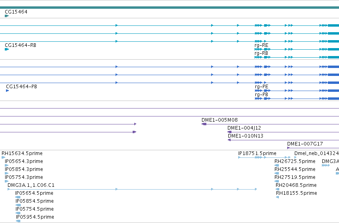Select the IP05654.5prime EST label
Viewport: 339px width, 223px height.
[x=34, y=193]
